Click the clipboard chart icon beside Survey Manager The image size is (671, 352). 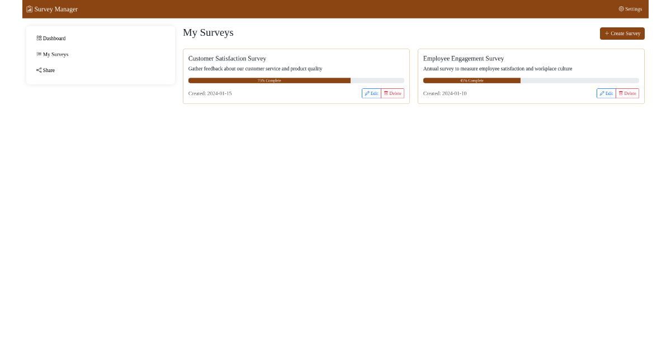coord(29,9)
